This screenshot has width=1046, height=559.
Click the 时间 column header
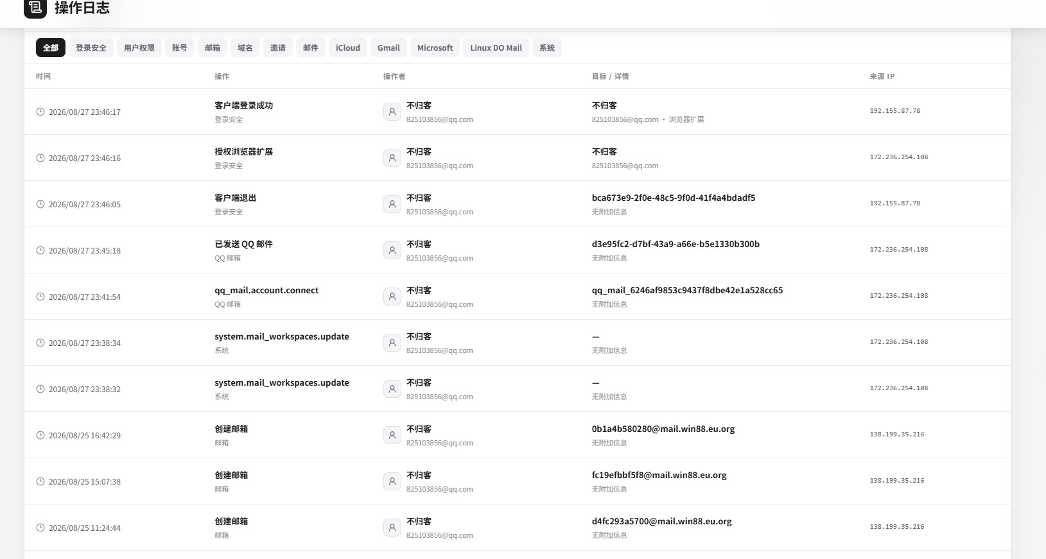pos(43,76)
